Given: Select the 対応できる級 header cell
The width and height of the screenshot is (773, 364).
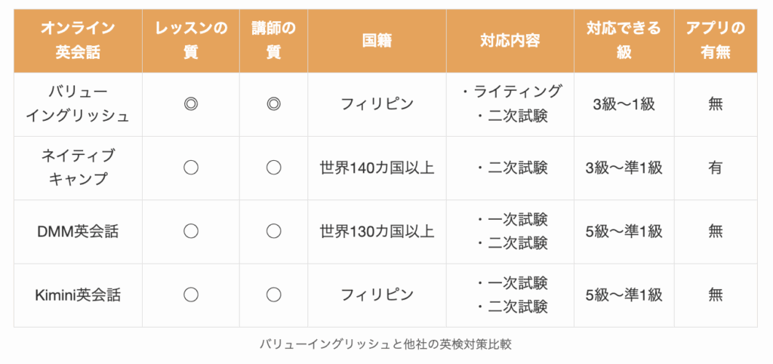Looking at the screenshot, I should [624, 41].
